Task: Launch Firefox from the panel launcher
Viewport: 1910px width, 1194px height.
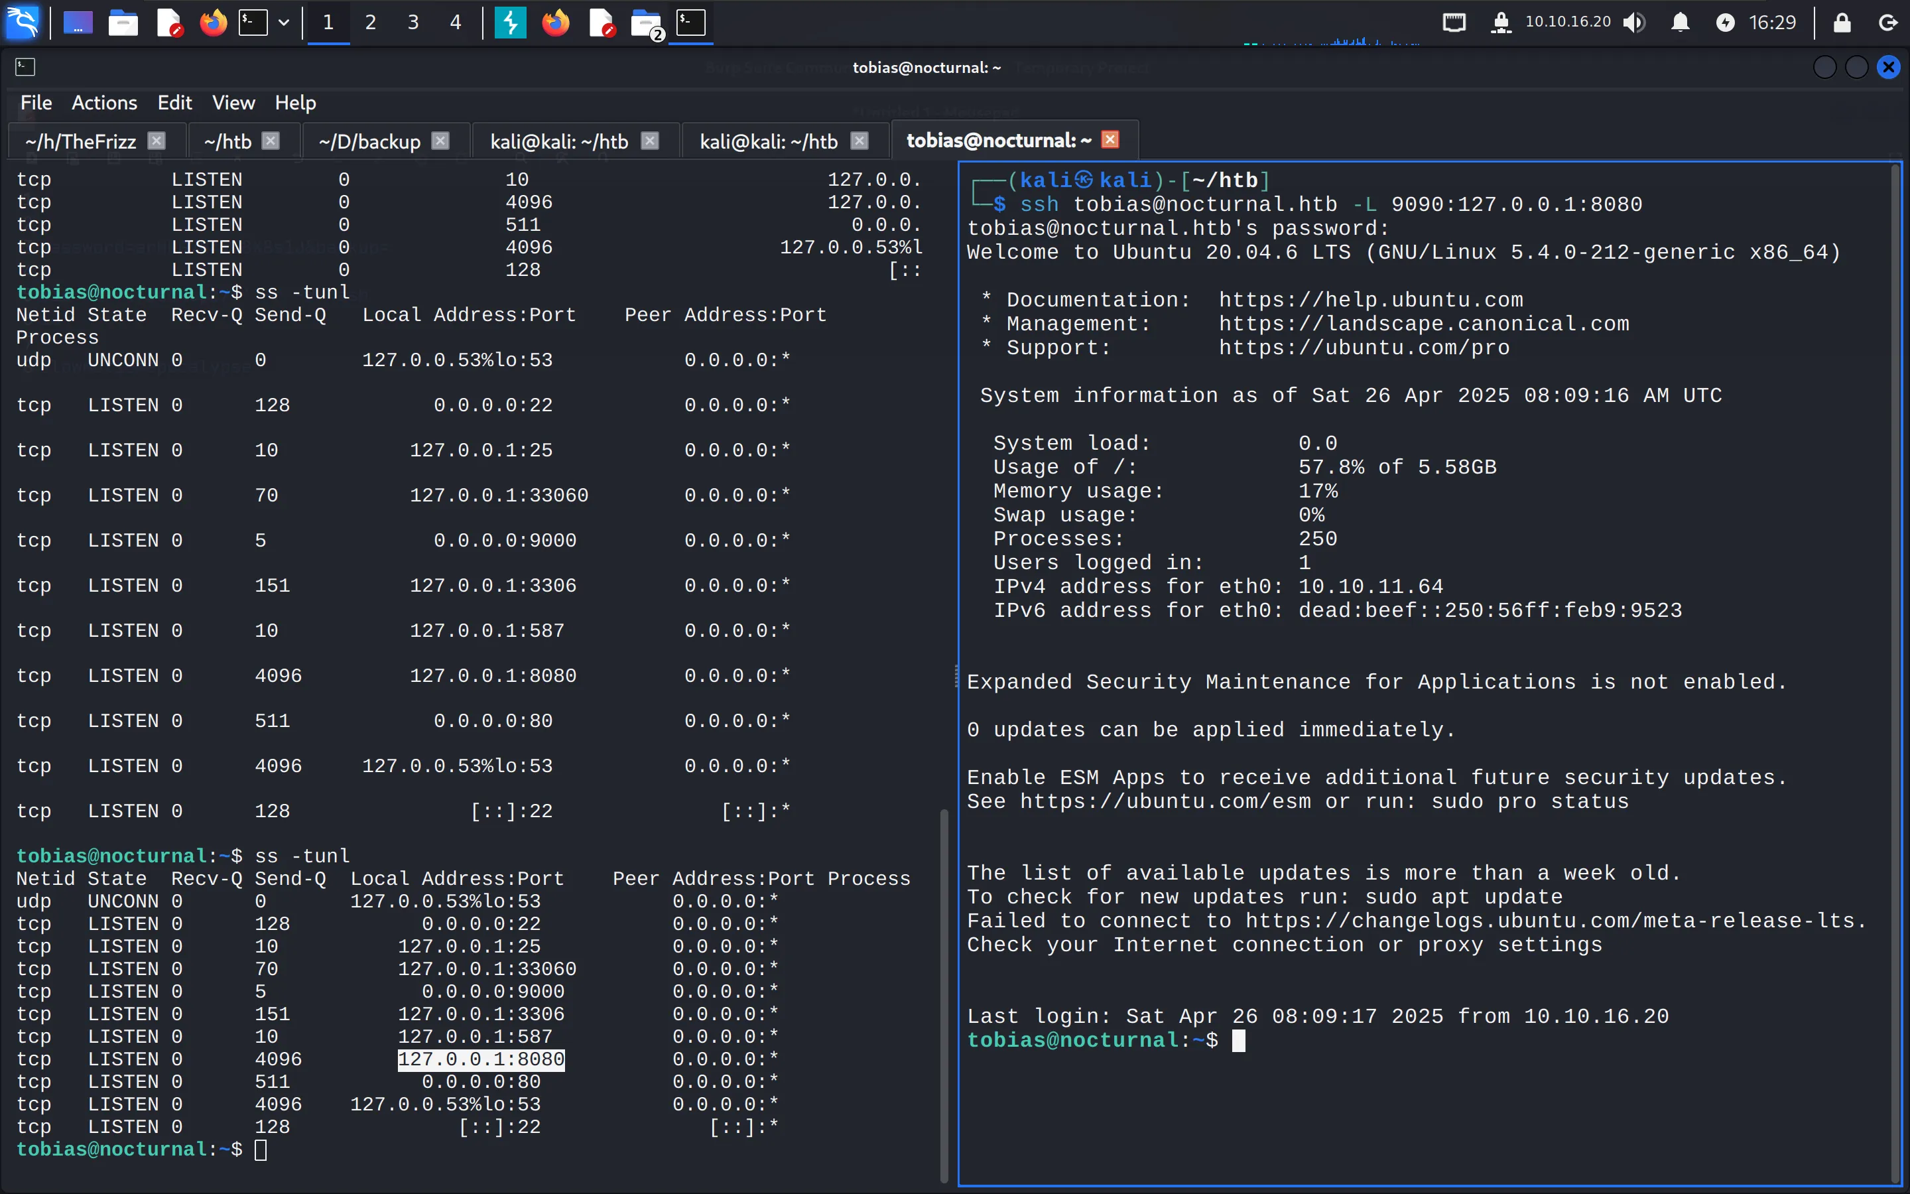Action: click(x=213, y=22)
